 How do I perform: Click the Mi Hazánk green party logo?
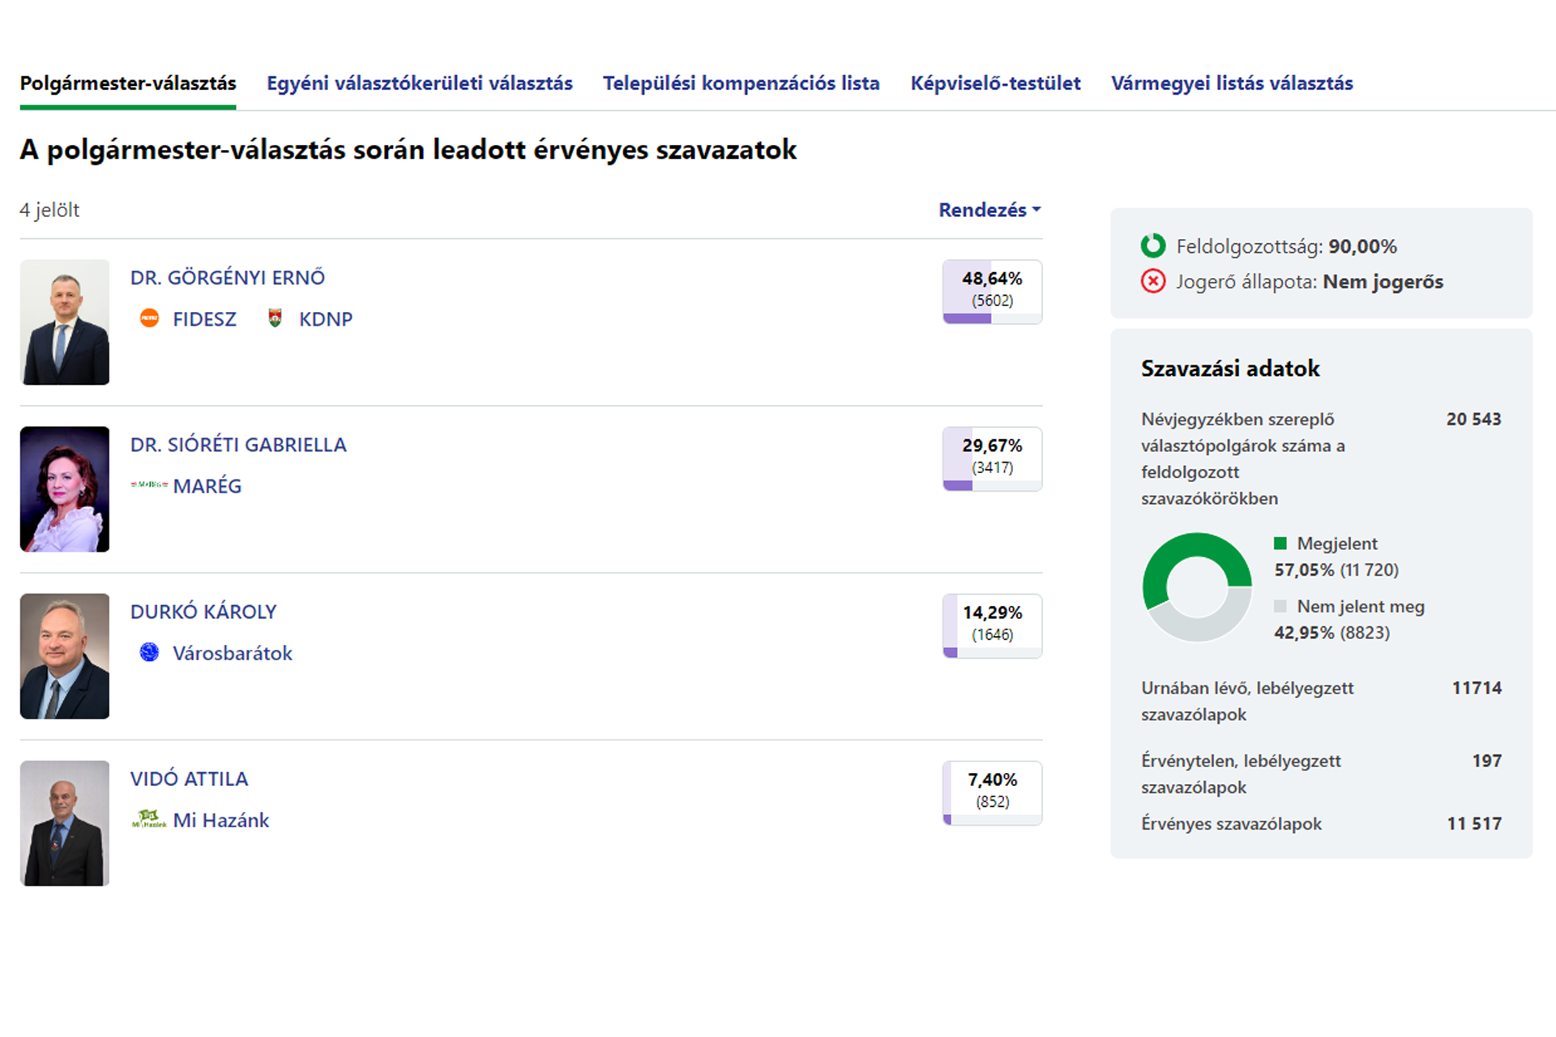[149, 819]
